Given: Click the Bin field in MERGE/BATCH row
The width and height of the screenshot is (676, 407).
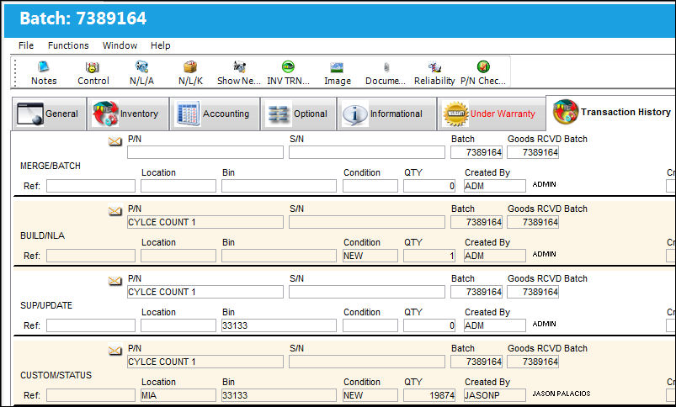Looking at the screenshot, I should coord(279,186).
